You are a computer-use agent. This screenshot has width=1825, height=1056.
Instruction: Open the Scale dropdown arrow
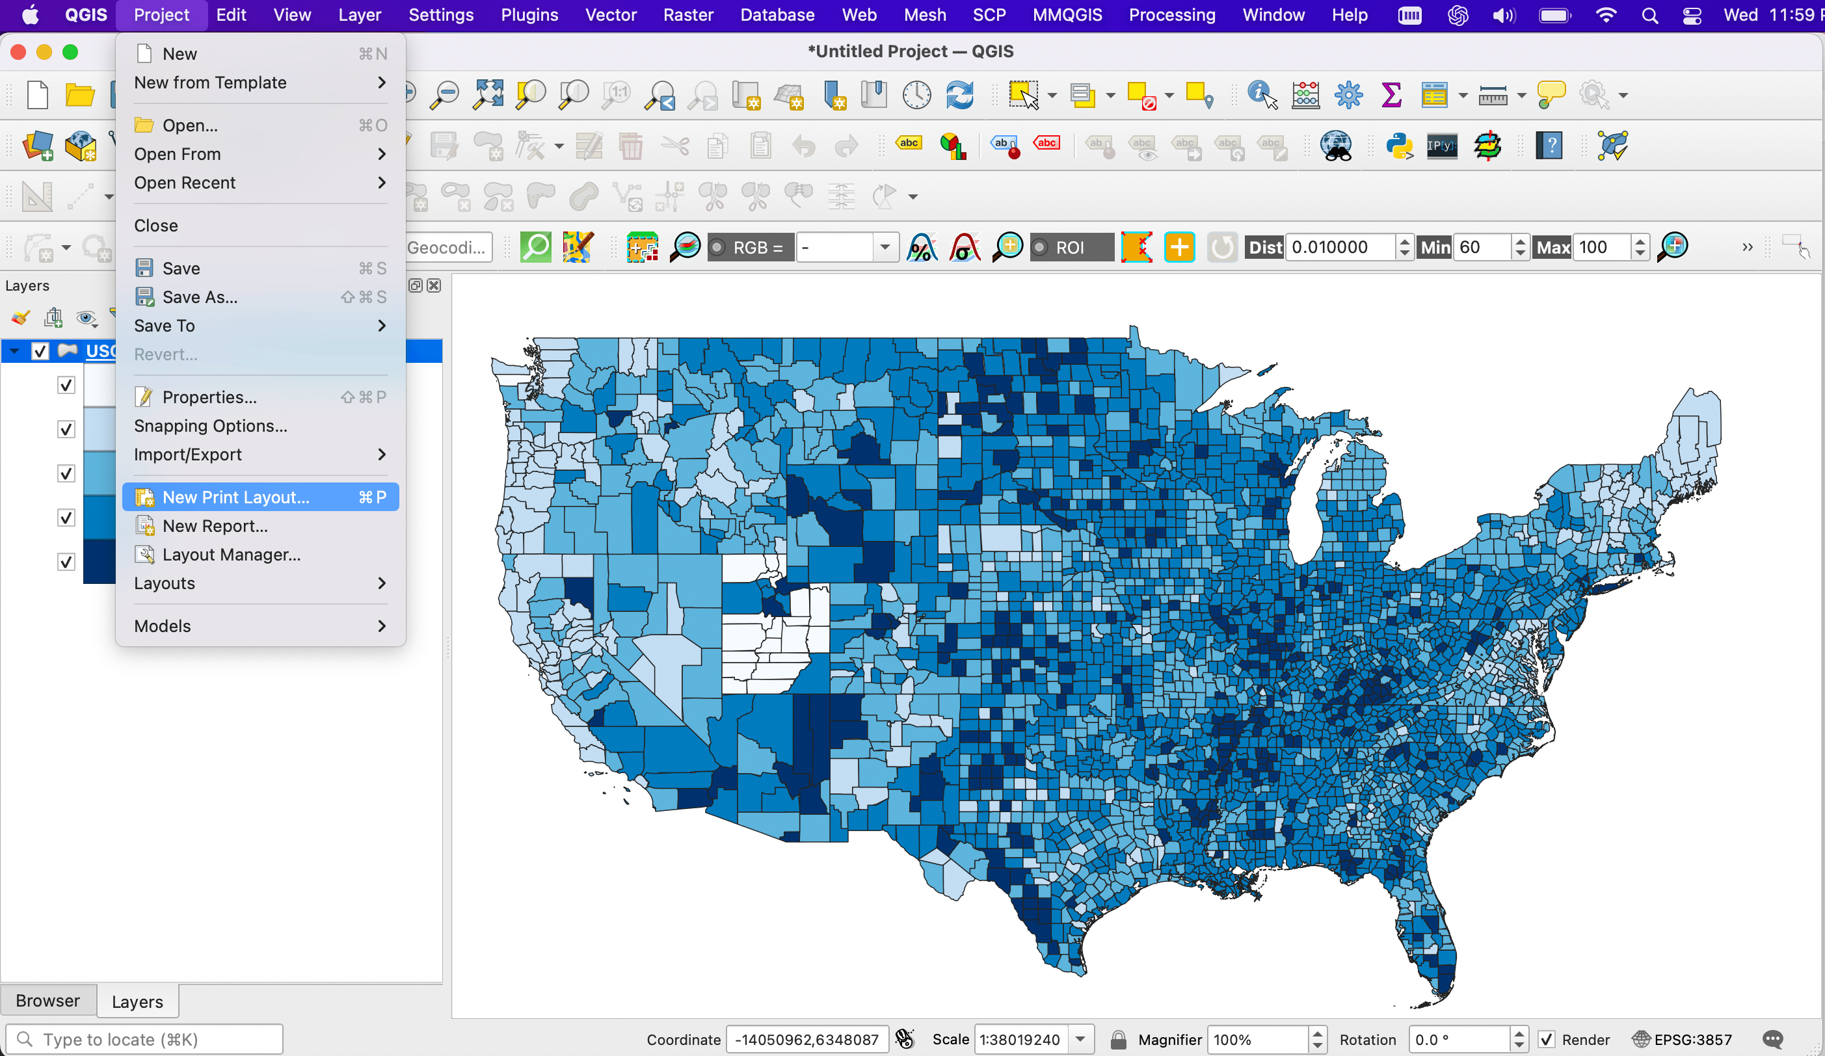(1080, 1039)
